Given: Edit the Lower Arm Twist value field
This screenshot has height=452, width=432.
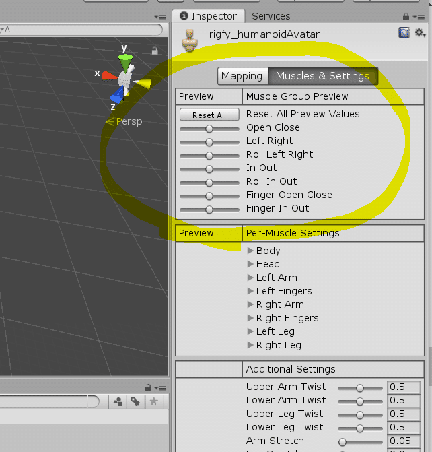Looking at the screenshot, I should click(404, 400).
